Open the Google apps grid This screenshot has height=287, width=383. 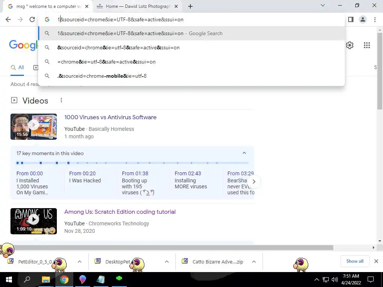point(367,45)
